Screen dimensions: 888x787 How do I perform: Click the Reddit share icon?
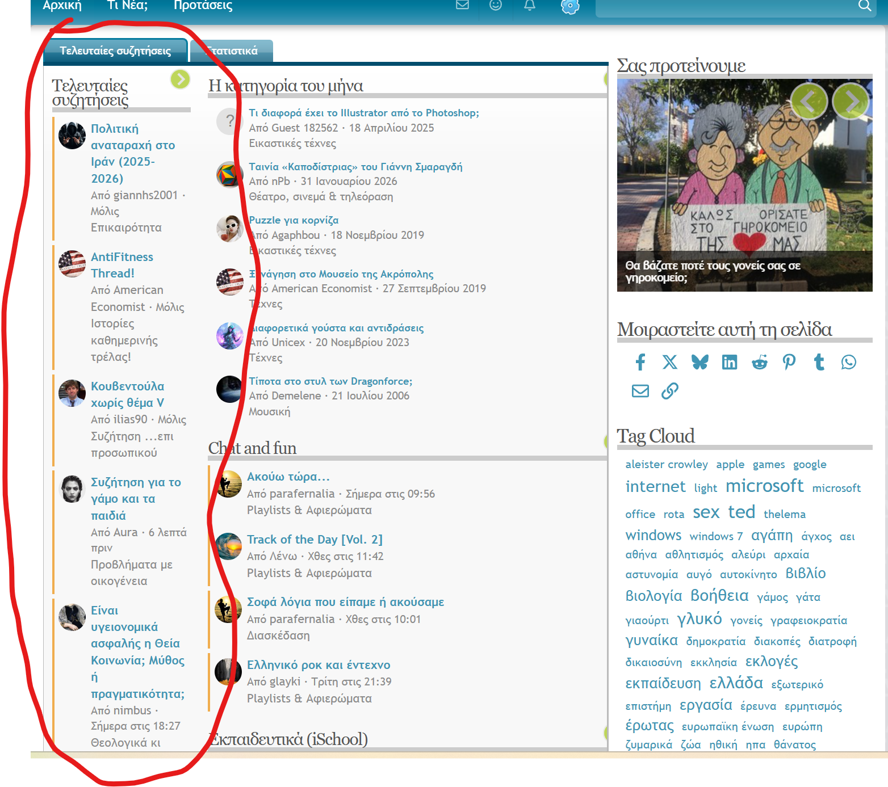click(759, 362)
